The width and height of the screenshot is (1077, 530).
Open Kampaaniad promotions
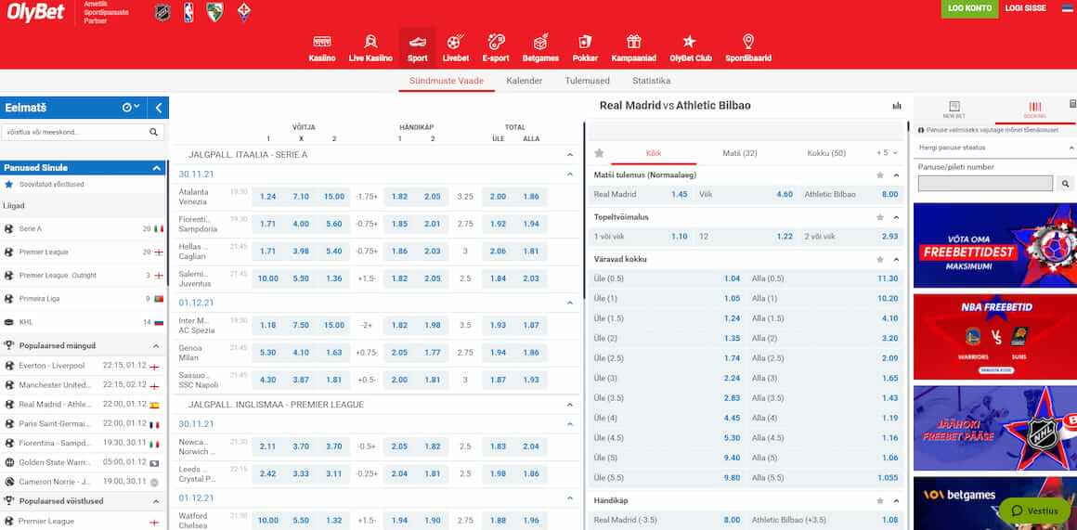633,48
